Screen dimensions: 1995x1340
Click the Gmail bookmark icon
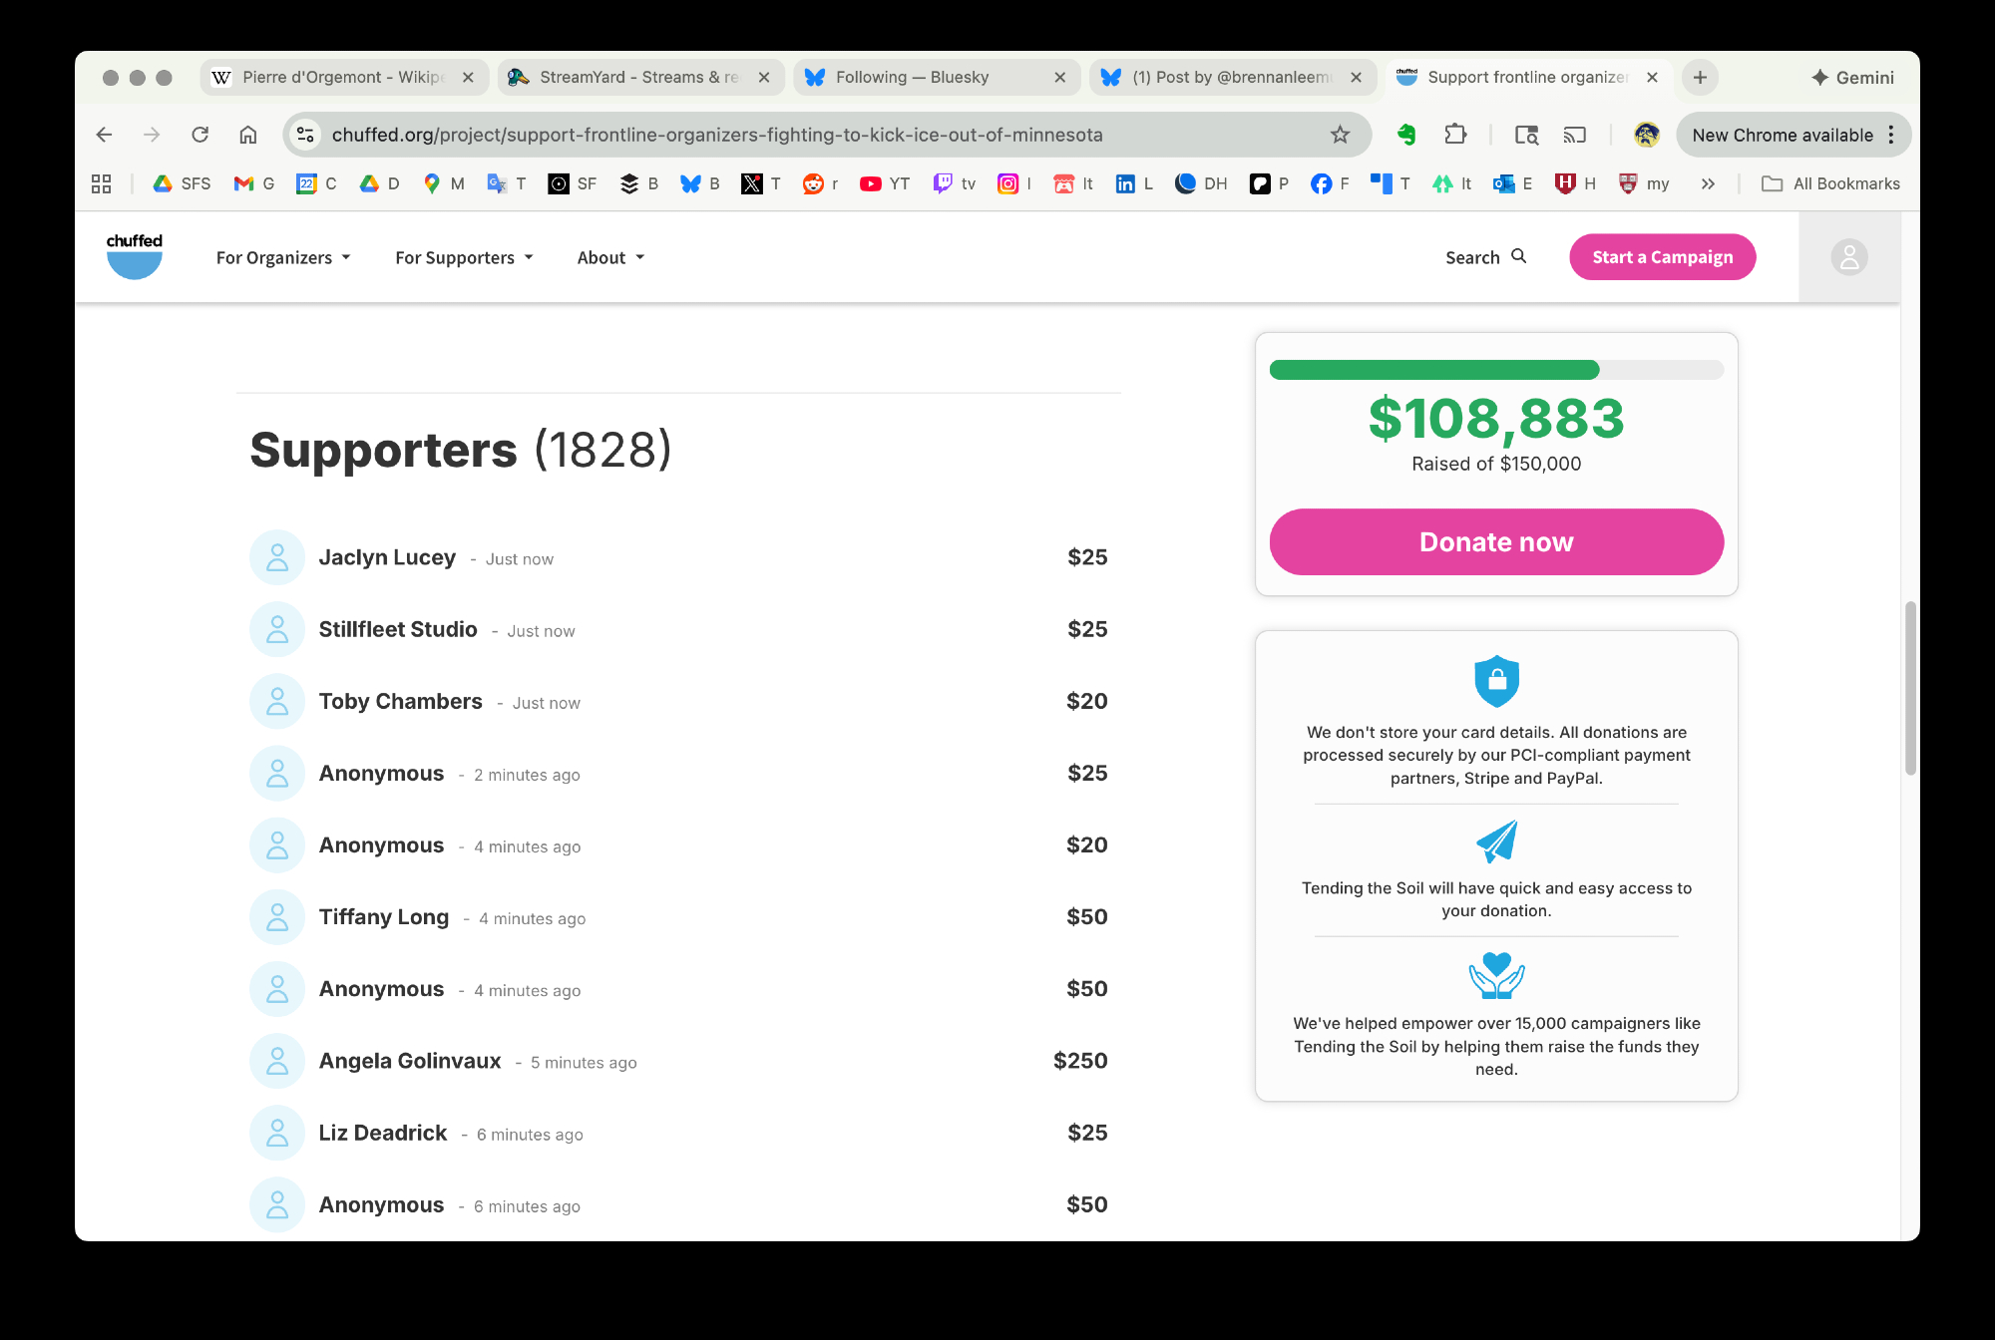coord(243,183)
